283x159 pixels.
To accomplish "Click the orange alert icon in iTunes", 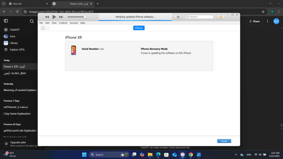I will pos(220,17).
